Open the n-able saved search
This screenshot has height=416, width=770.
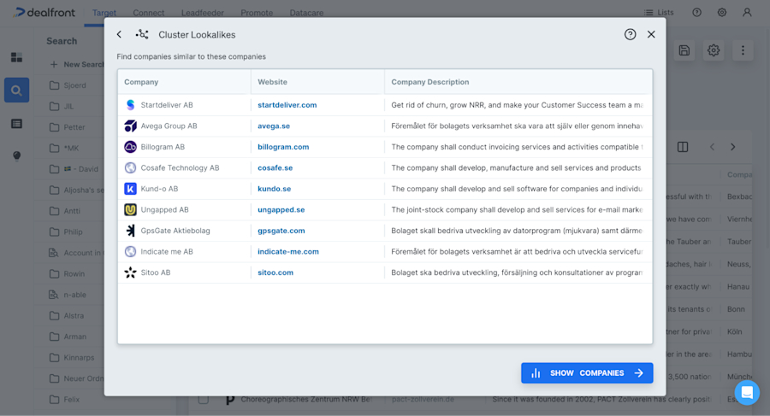[x=68, y=295]
